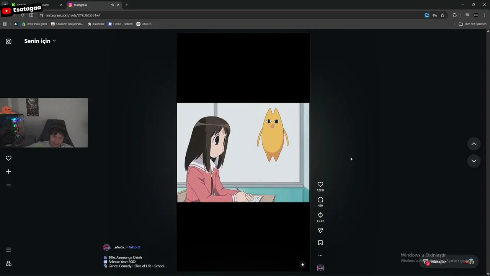Expand the "Senin için" feed dropdown
This screenshot has width=490, height=276.
coord(40,41)
